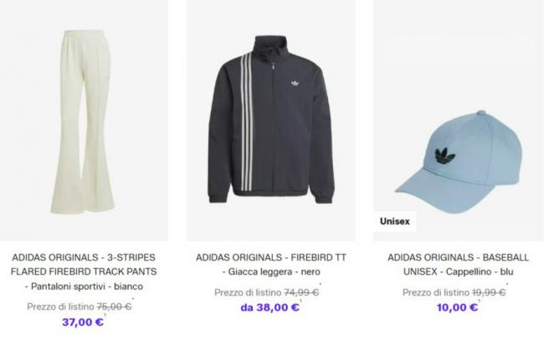Screen dimensions: 544x339
Task: Open the black Firebird jacket image
Action: [x=271, y=120]
